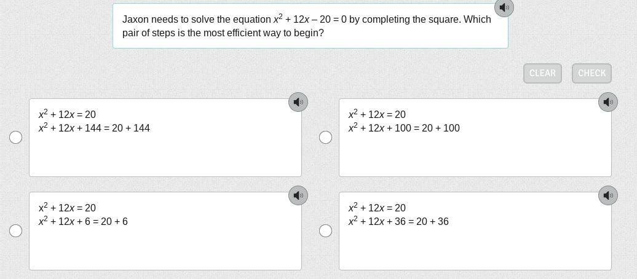The image size is (637, 279).
Task: Click the Jaxon question text box
Action: [x=310, y=26]
